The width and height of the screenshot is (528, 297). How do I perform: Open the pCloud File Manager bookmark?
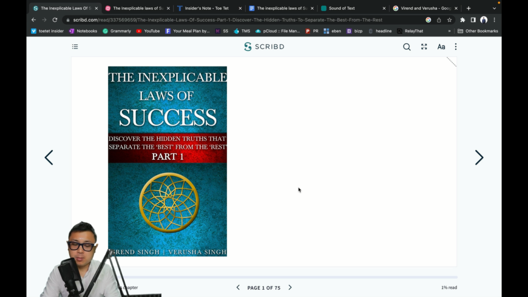tap(278, 31)
